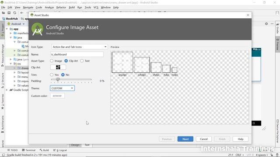The width and height of the screenshot is (280, 157).
Task: Open the Terminal tool window
Action: [28, 150]
